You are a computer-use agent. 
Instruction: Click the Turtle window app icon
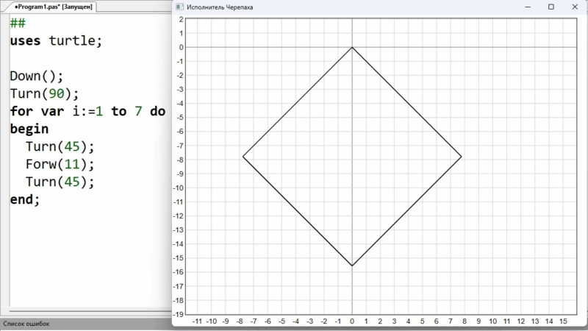pyautogui.click(x=179, y=7)
